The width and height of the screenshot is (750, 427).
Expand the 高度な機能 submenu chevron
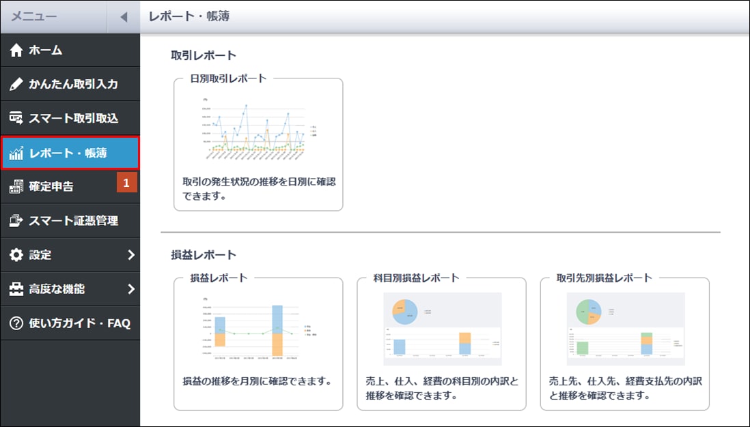[130, 289]
